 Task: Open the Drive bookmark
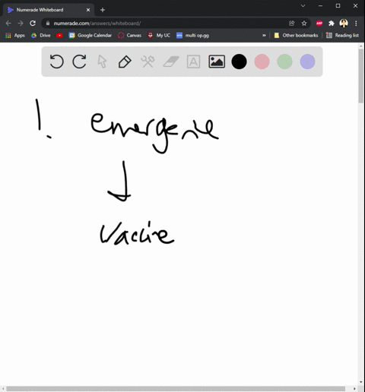[41, 36]
